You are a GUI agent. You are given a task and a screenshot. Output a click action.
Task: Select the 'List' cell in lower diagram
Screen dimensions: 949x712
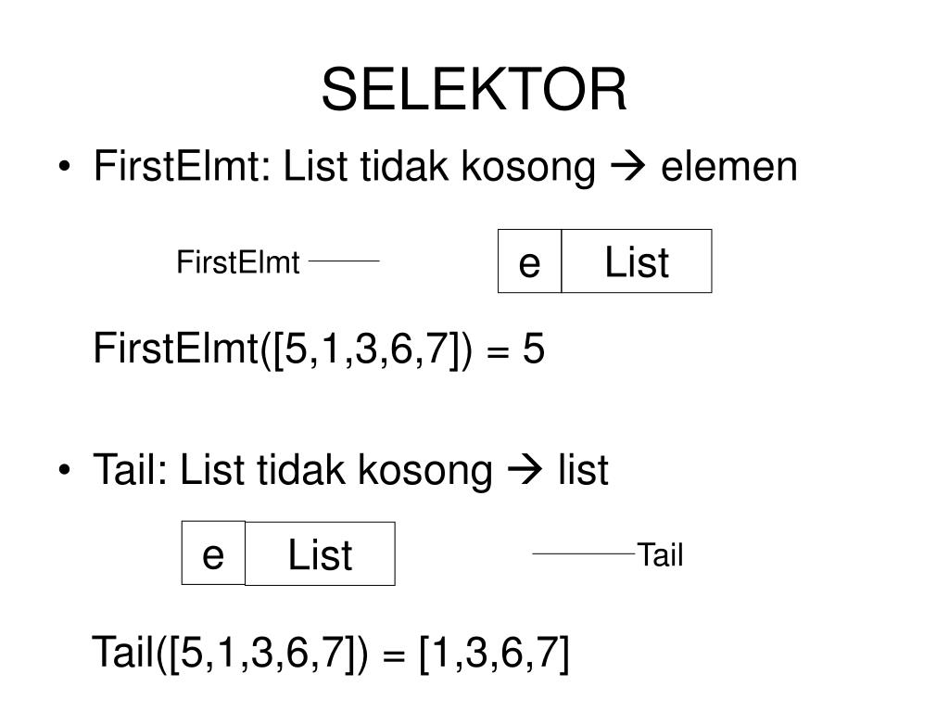[x=320, y=553]
